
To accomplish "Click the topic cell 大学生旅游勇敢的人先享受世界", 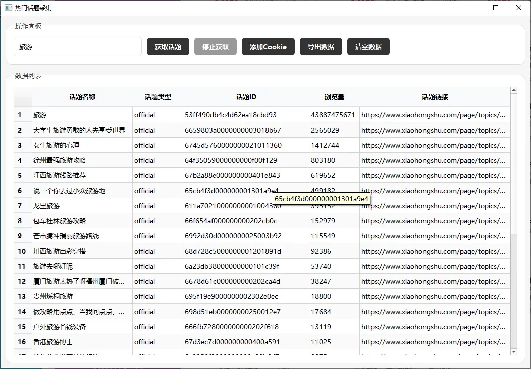I will click(x=82, y=130).
